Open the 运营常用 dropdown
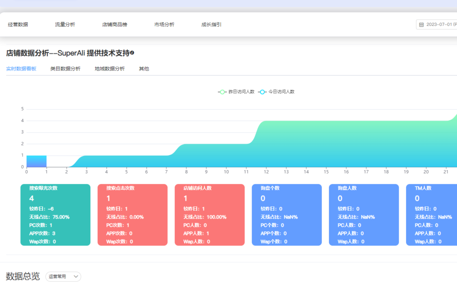The width and height of the screenshot is (457, 285). tap(63, 276)
